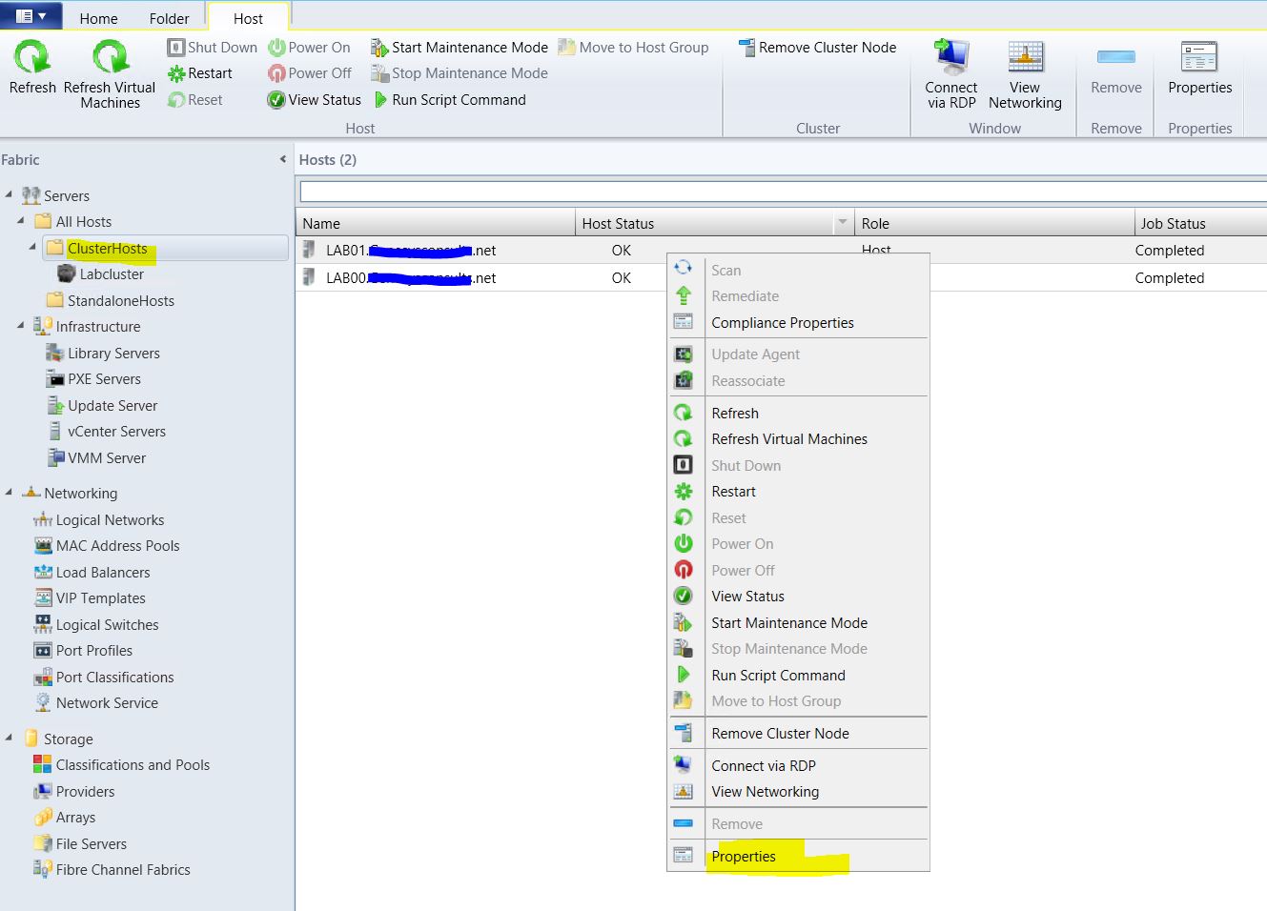Click View Status in the ribbon
This screenshot has height=911, width=1267.
315,100
